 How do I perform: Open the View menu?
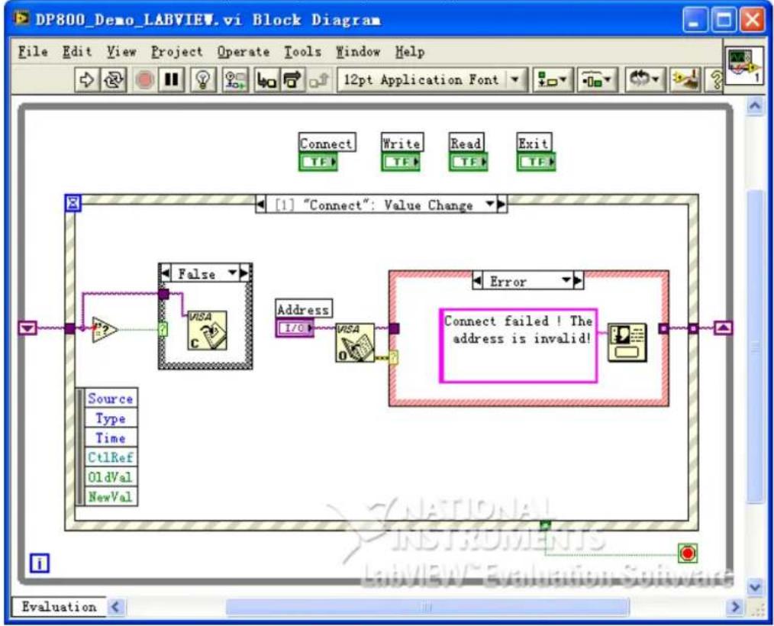(121, 52)
